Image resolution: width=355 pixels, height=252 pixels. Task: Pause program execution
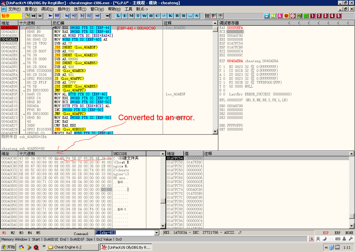(56, 16)
